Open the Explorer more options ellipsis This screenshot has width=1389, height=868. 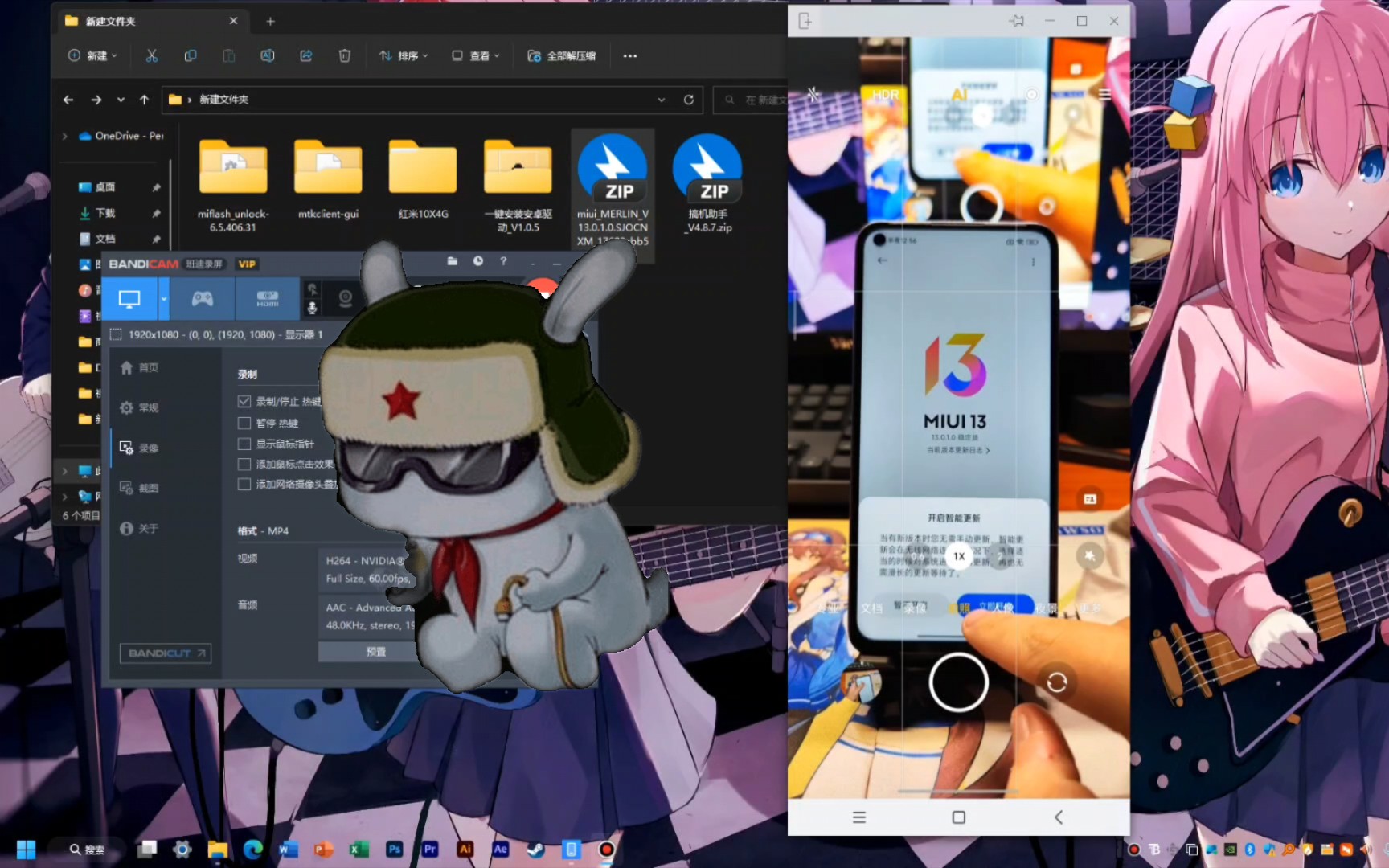point(630,55)
